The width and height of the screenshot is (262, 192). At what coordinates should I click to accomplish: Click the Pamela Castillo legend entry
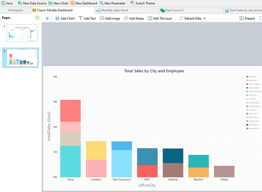tap(253, 121)
